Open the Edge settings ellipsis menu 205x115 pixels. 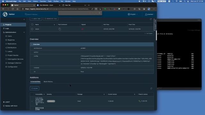tap(154, 9)
